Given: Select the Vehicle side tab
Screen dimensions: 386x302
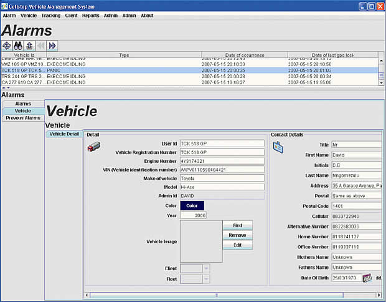Looking at the screenshot, I should (x=23, y=111).
